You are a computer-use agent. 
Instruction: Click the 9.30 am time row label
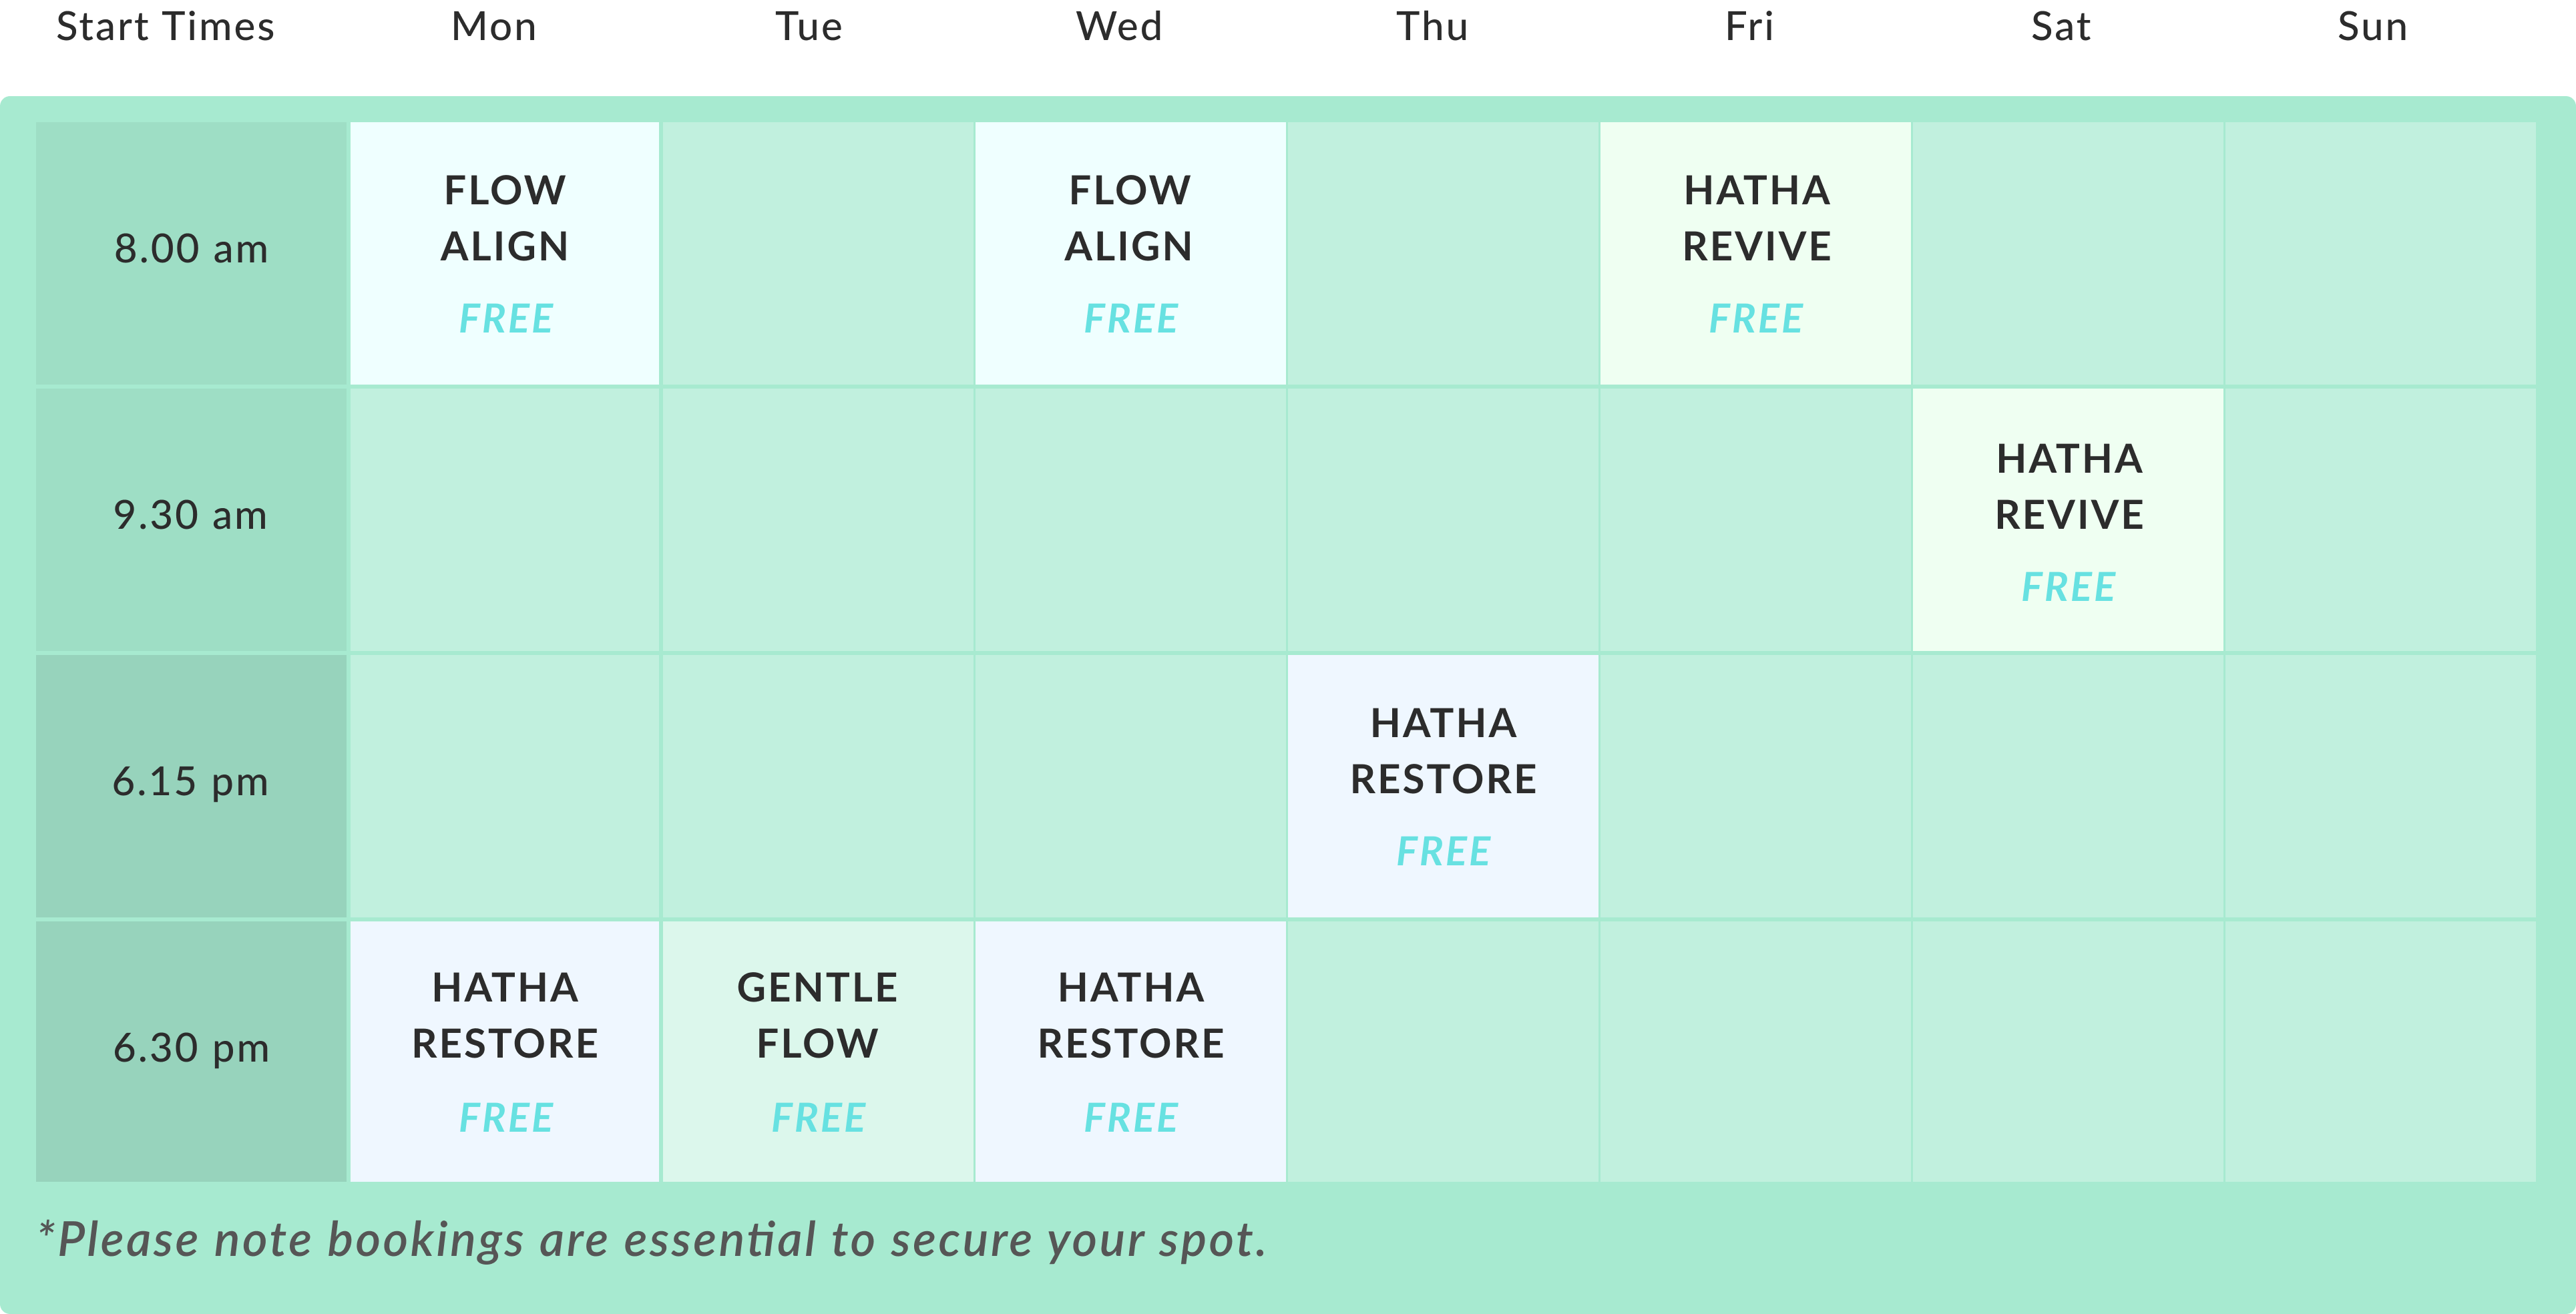pos(191,516)
